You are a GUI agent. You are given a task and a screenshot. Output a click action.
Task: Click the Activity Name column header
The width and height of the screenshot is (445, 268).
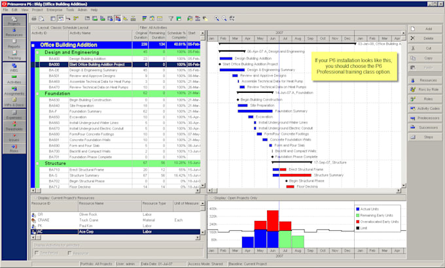pyautogui.click(x=101, y=35)
